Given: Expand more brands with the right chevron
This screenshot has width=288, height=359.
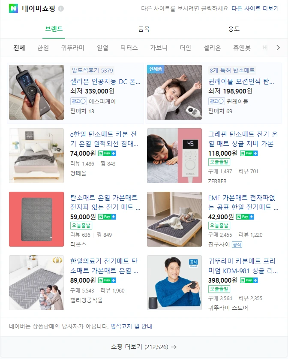Looking at the screenshot, I should 278,48.
